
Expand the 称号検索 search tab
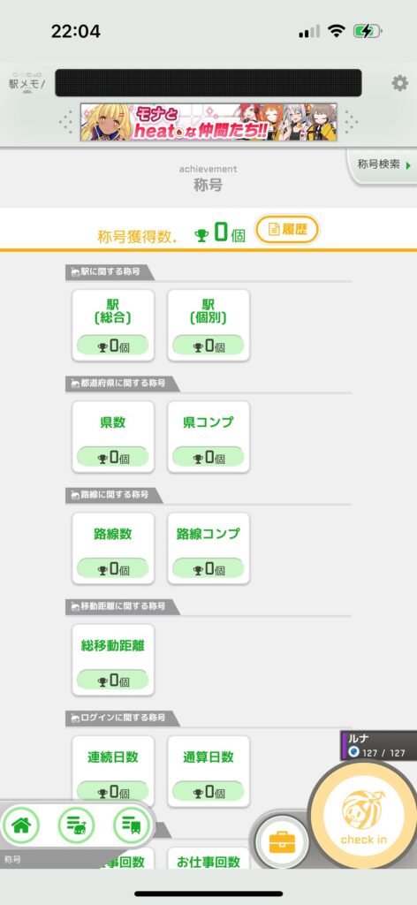pos(383,165)
